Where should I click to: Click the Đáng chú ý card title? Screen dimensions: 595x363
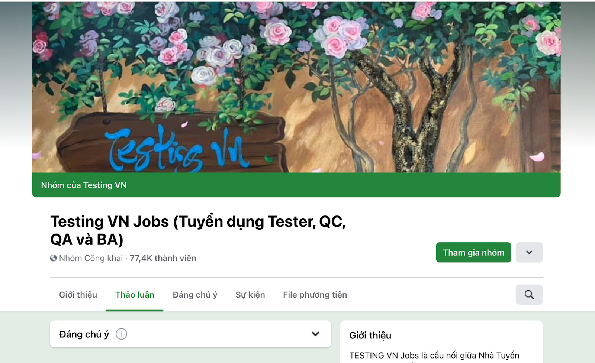(x=84, y=334)
